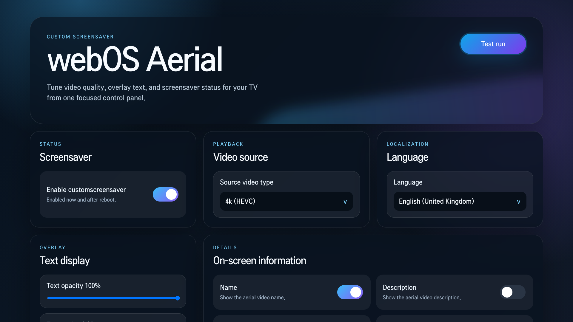Click the 'Enabled now and after reboot.' text
This screenshot has height=322, width=573.
click(81, 200)
